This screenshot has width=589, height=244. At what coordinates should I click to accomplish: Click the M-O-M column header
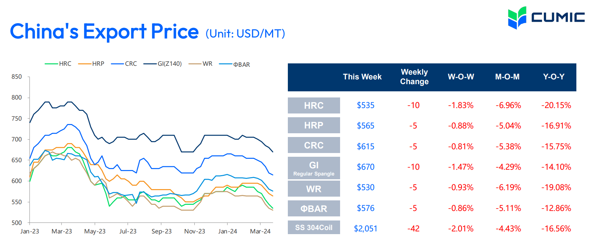coord(507,77)
